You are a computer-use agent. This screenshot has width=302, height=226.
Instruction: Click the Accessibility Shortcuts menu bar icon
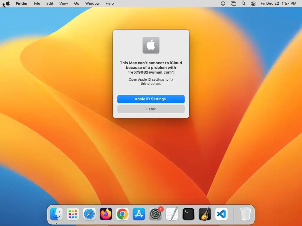pyautogui.click(x=223, y=4)
